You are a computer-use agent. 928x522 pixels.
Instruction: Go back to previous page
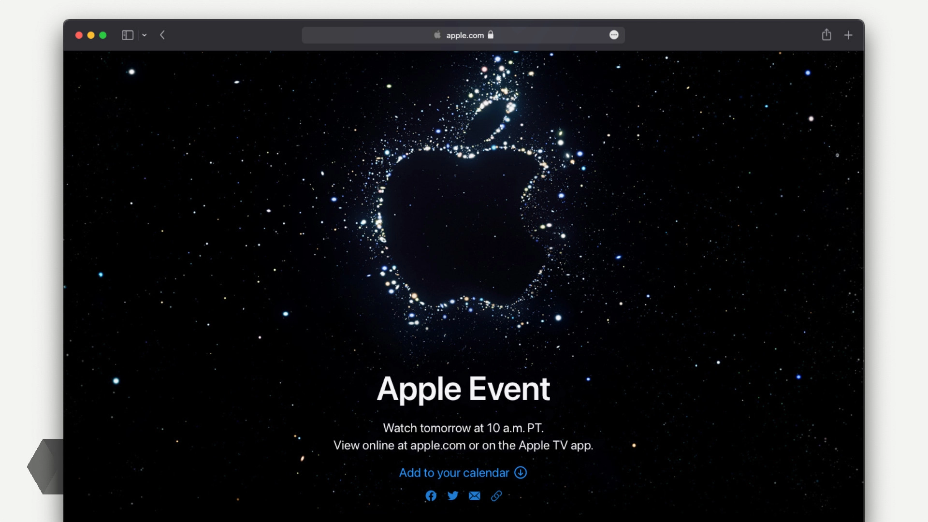[x=162, y=35]
